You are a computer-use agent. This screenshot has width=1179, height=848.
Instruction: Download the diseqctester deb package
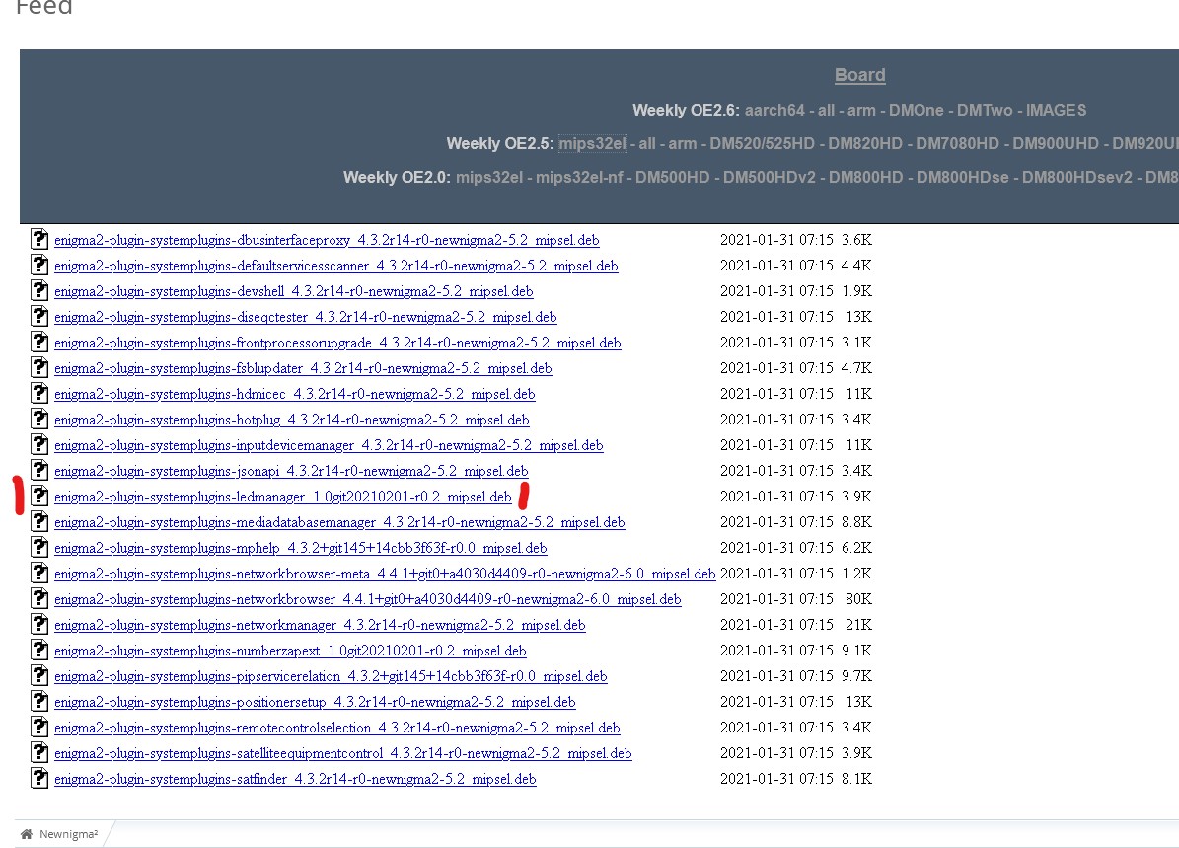pyautogui.click(x=305, y=318)
